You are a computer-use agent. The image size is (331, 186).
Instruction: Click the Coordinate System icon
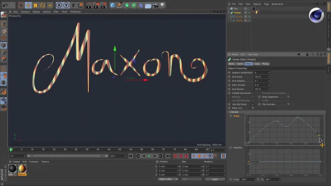coord(80,5)
